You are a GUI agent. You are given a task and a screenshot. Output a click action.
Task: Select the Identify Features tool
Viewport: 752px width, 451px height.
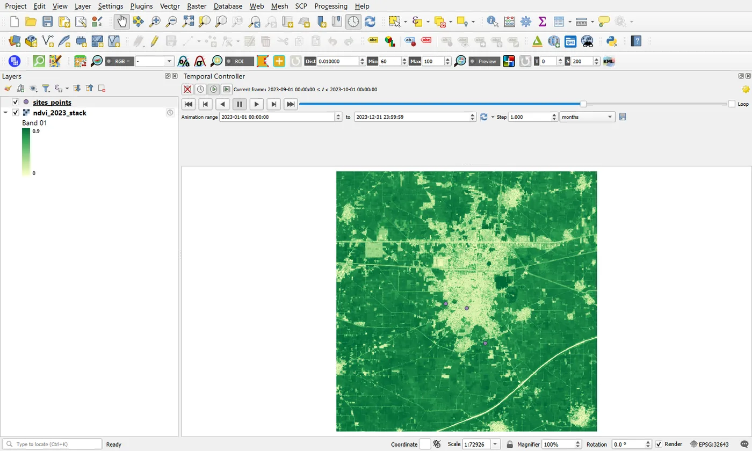(x=492, y=21)
